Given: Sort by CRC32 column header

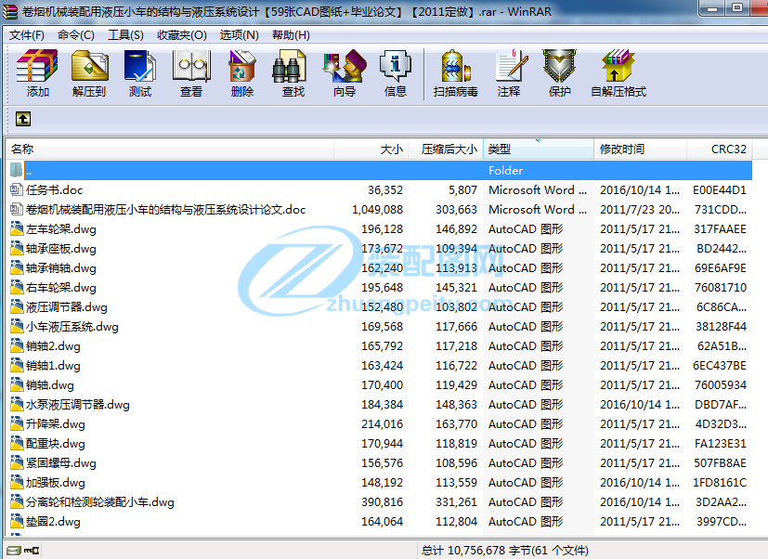Looking at the screenshot, I should tap(720, 149).
